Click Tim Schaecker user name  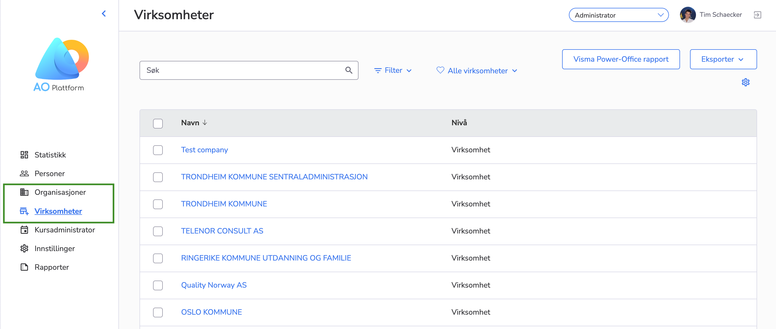[720, 15]
